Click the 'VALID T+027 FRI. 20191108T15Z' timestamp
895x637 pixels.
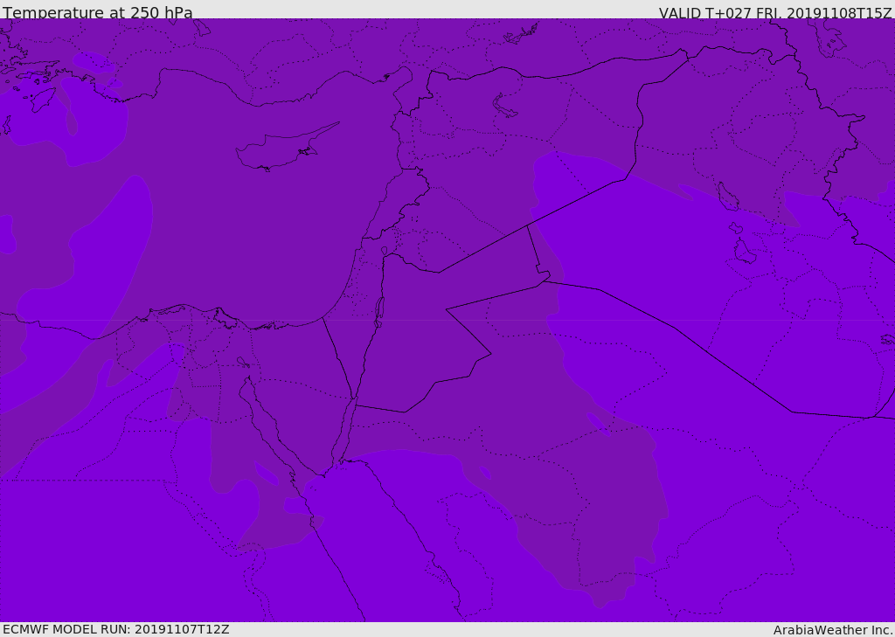coord(775,12)
